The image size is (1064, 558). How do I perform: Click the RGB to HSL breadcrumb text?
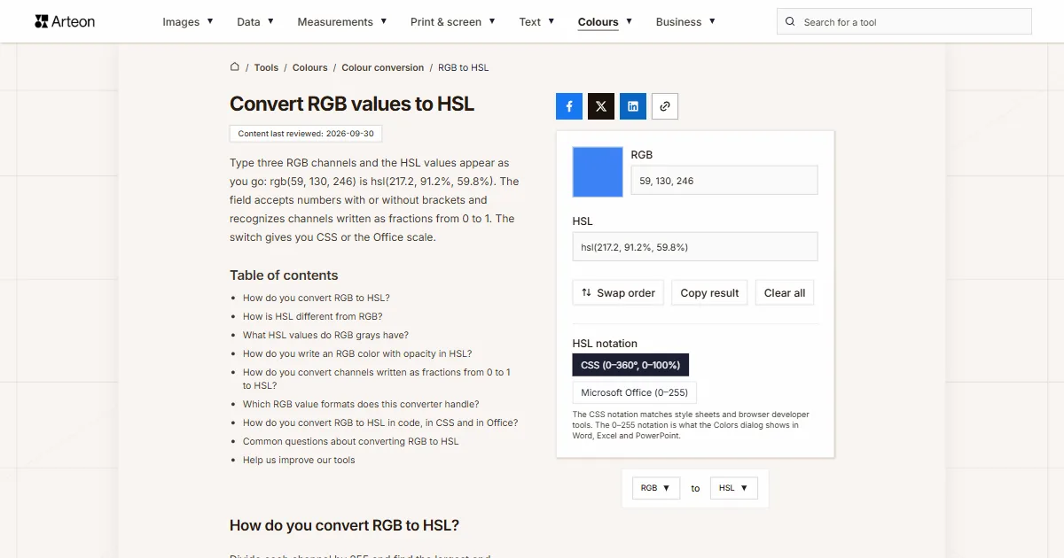(463, 67)
